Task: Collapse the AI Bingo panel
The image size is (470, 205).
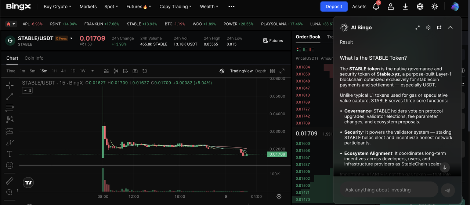Action: (450, 27)
